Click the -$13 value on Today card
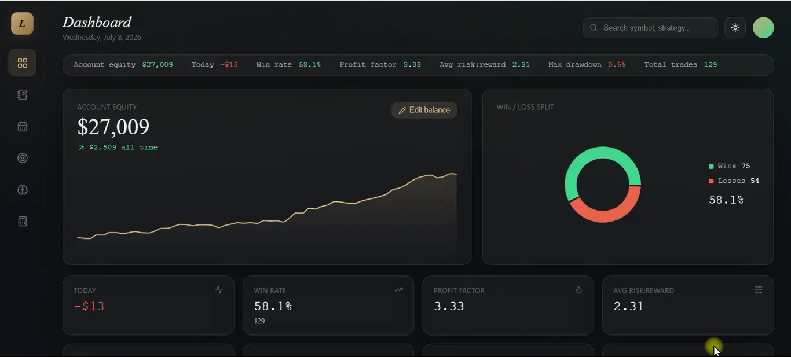This screenshot has height=357, width=791. click(x=89, y=306)
